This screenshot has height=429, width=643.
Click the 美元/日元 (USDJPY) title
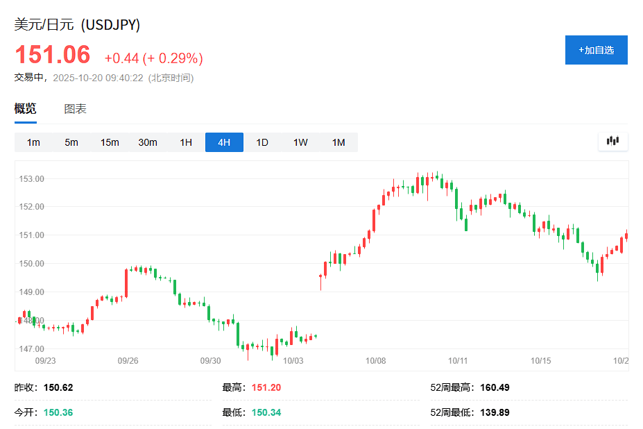click(78, 25)
